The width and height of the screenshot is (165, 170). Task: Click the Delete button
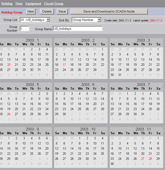point(47,11)
